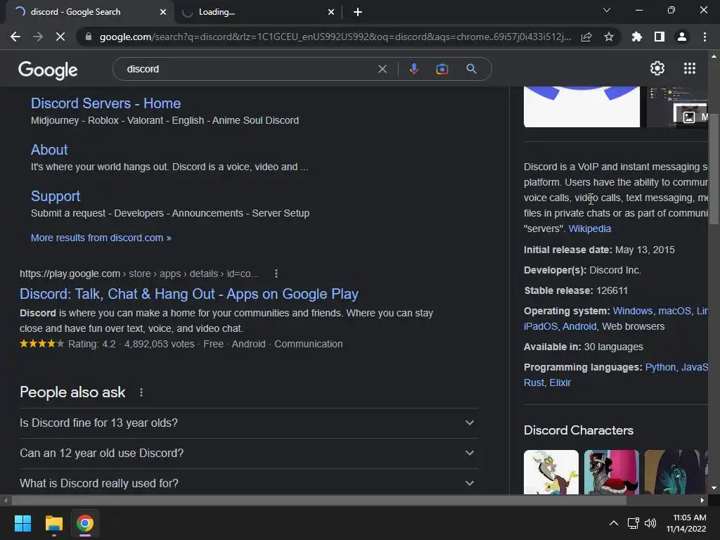Open the Google apps grid
Image resolution: width=720 pixels, height=540 pixels.
[689, 68]
